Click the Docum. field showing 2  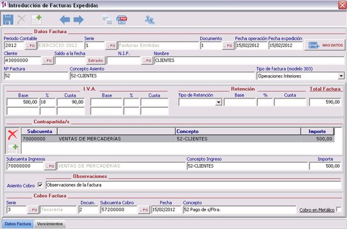tap(89, 210)
